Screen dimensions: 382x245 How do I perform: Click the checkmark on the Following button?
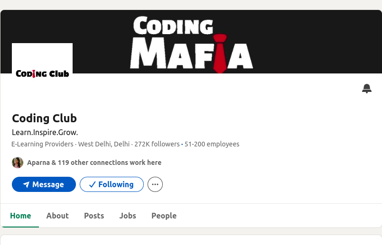(x=92, y=184)
